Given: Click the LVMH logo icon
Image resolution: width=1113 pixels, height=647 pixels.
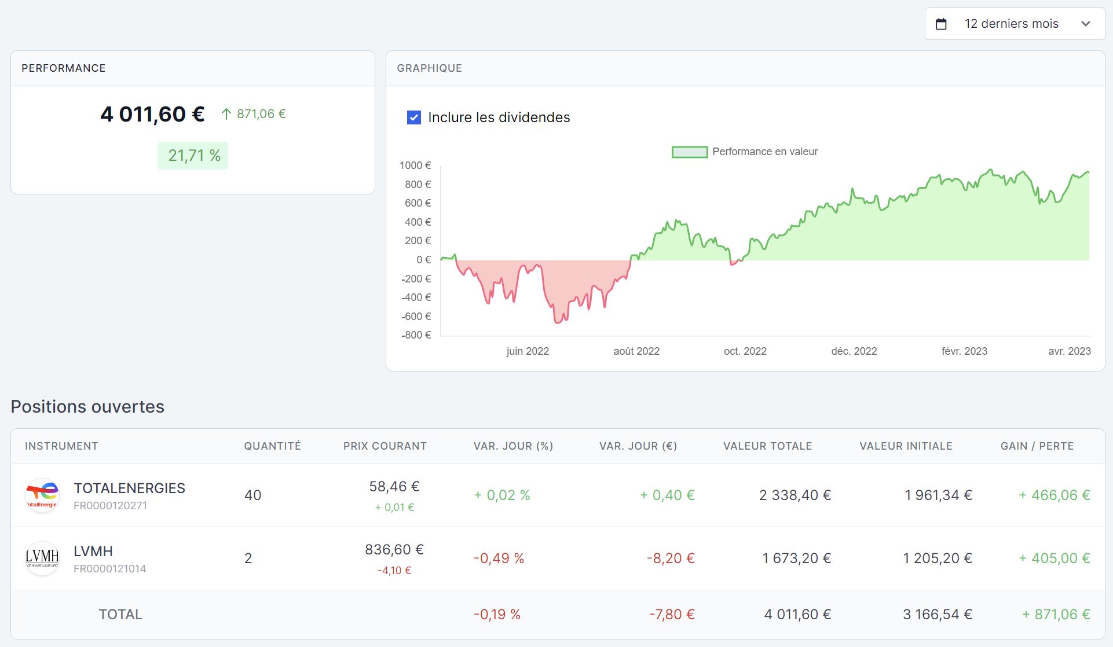Looking at the screenshot, I should pyautogui.click(x=42, y=558).
